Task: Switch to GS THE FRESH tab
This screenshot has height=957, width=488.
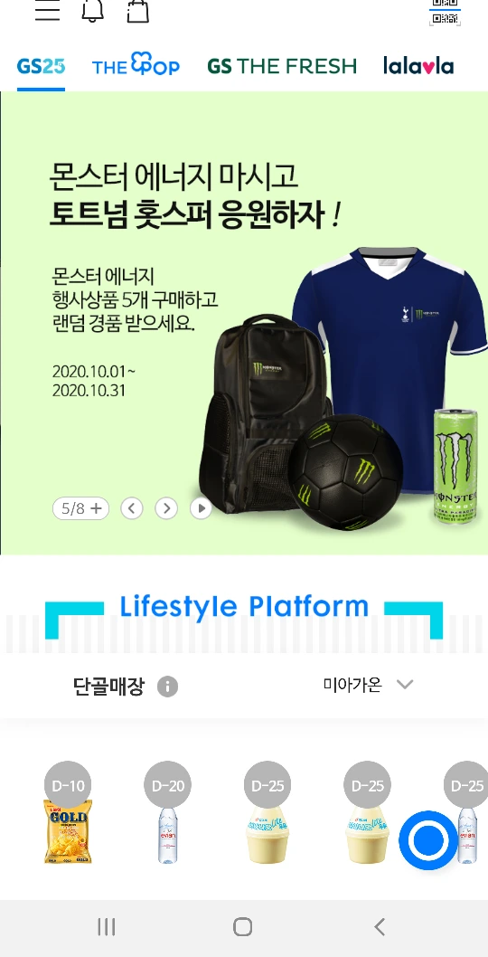Action: (282, 66)
